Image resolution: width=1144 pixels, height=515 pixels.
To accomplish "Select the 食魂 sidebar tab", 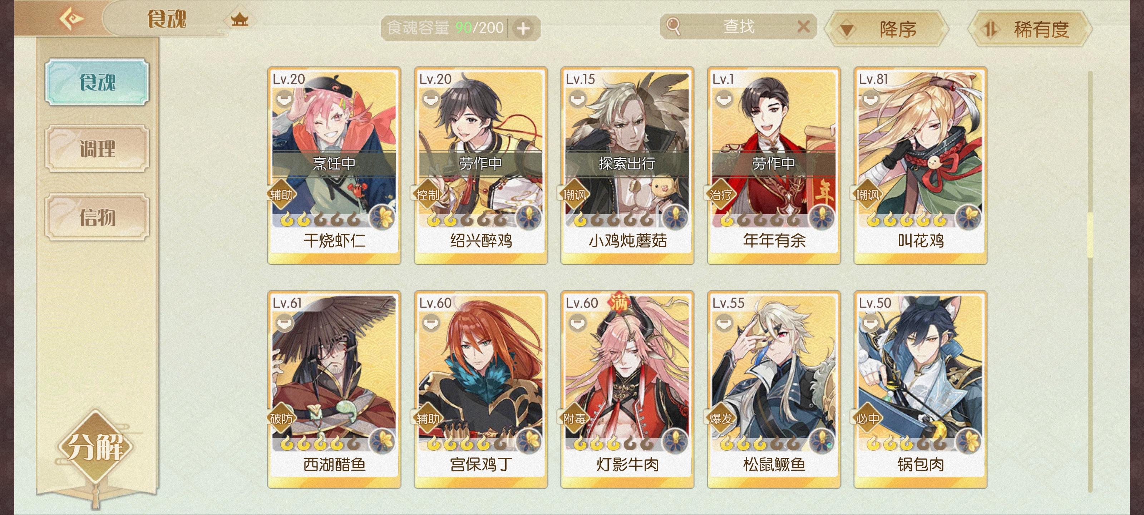I will [x=97, y=82].
